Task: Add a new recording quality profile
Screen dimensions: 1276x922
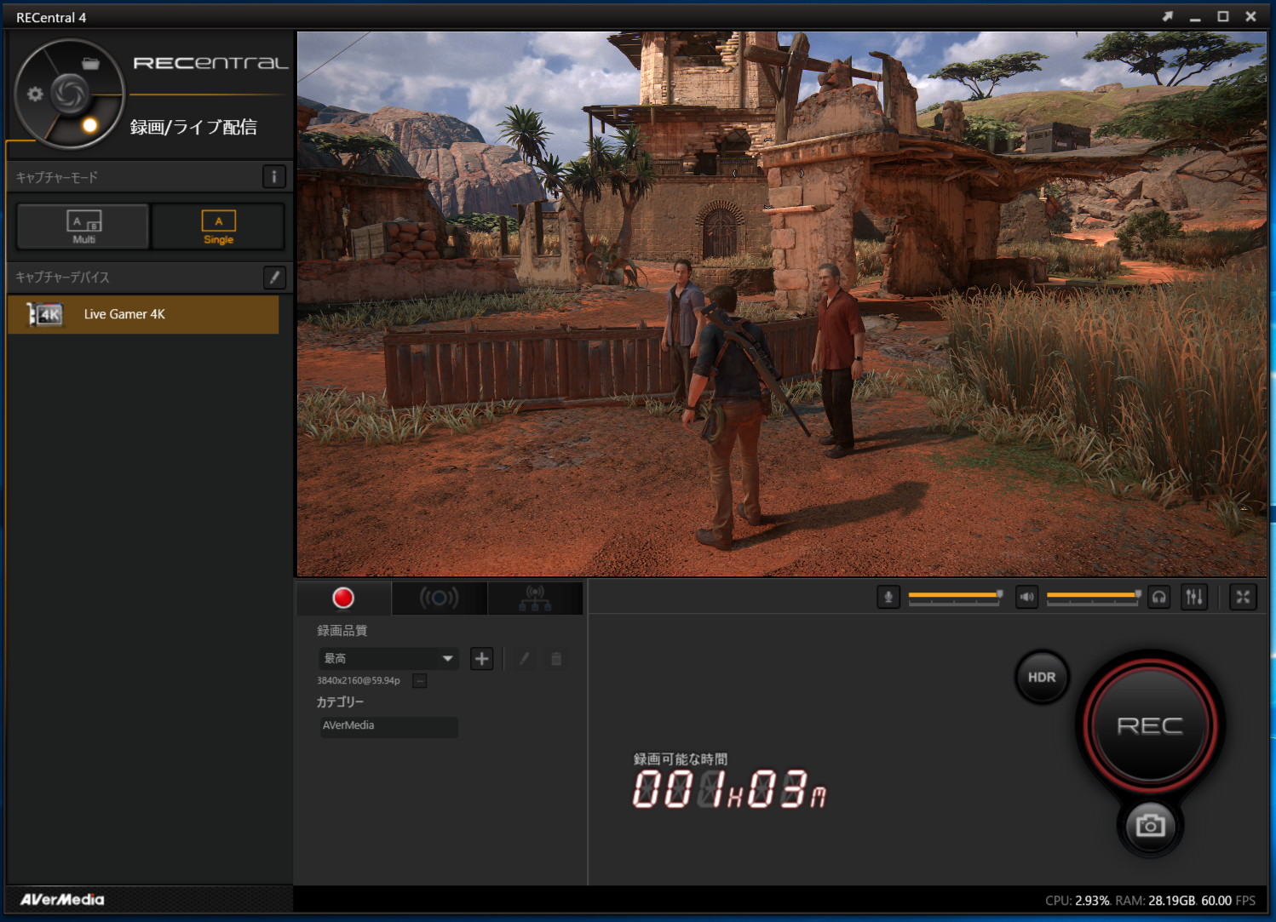Action: pos(481,659)
